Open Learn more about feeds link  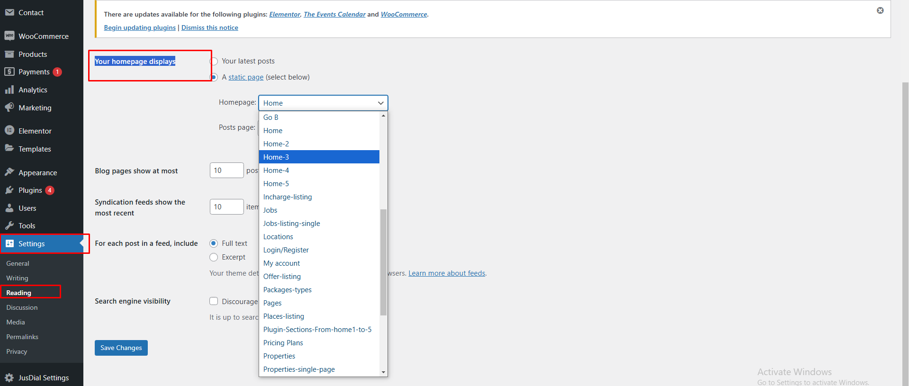coord(447,273)
